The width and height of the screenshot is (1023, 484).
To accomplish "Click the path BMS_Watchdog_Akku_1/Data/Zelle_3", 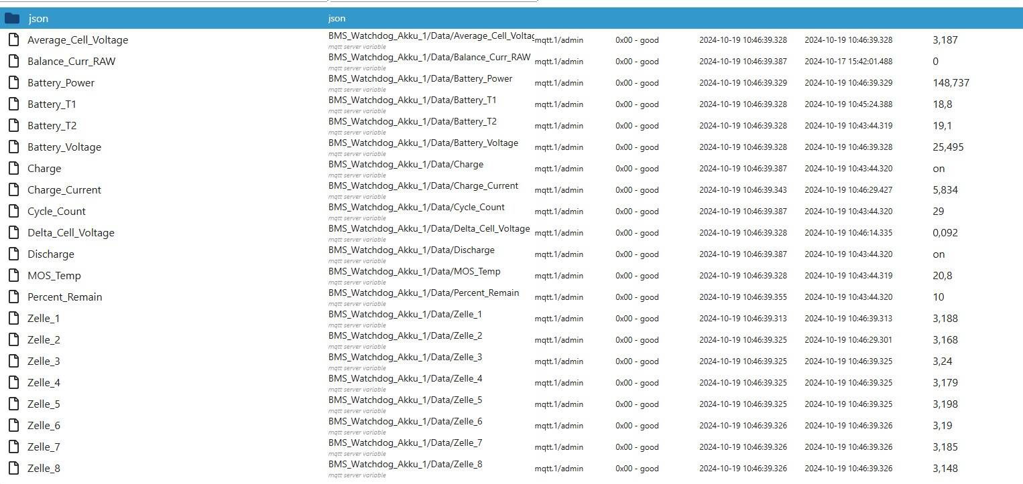I will click(405, 357).
